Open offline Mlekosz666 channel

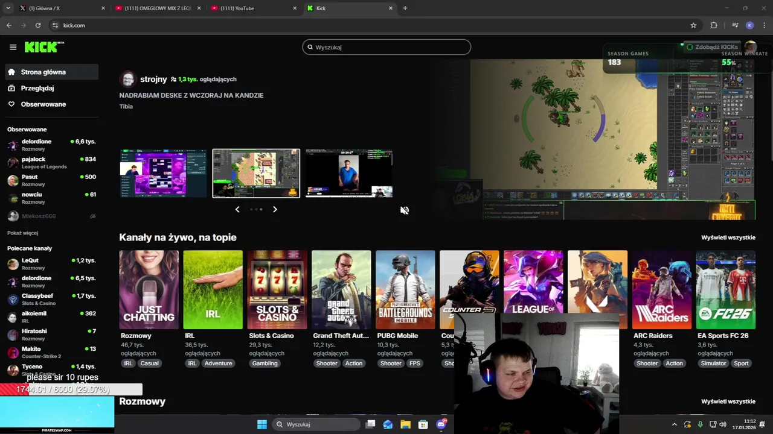(x=52, y=216)
